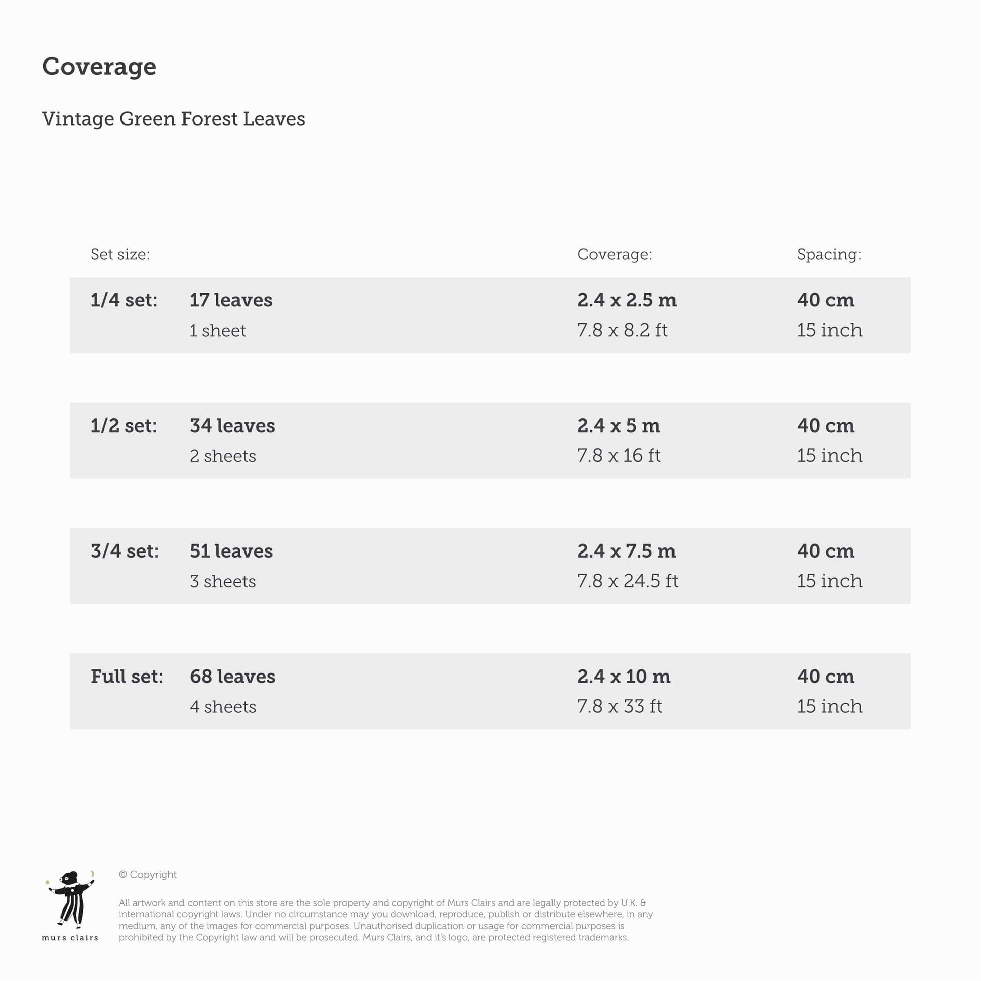Click the '2.4 x 10 m' coverage value
The image size is (981, 981).
click(x=624, y=677)
